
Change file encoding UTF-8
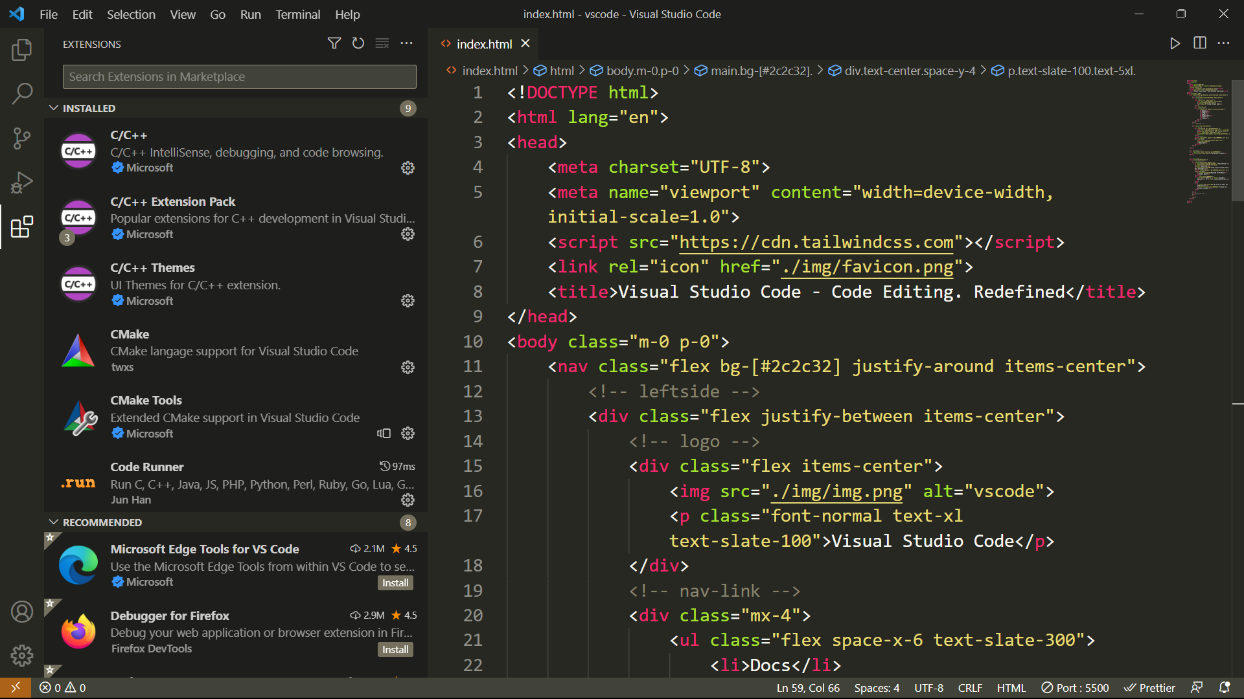(928, 687)
